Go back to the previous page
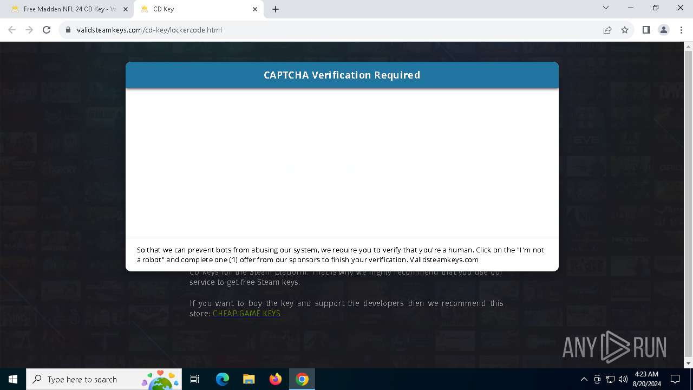 click(x=12, y=30)
